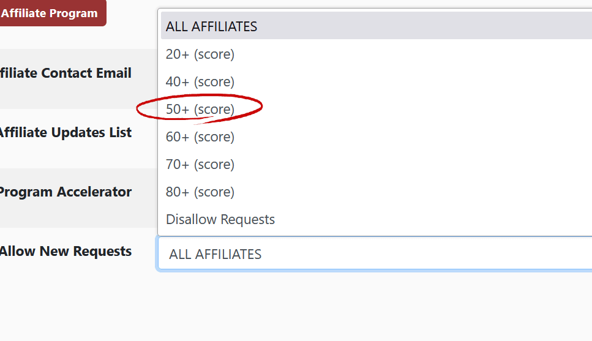The height and width of the screenshot is (341, 592).
Task: Select the circled 50+ (score) option
Action: pos(200,109)
